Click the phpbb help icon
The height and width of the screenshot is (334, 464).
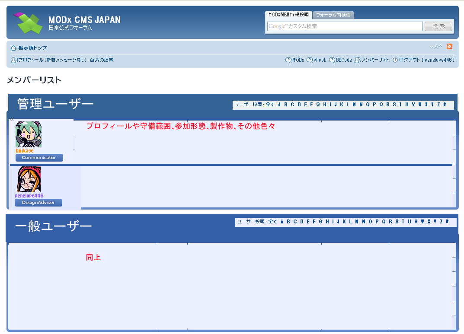pos(309,60)
